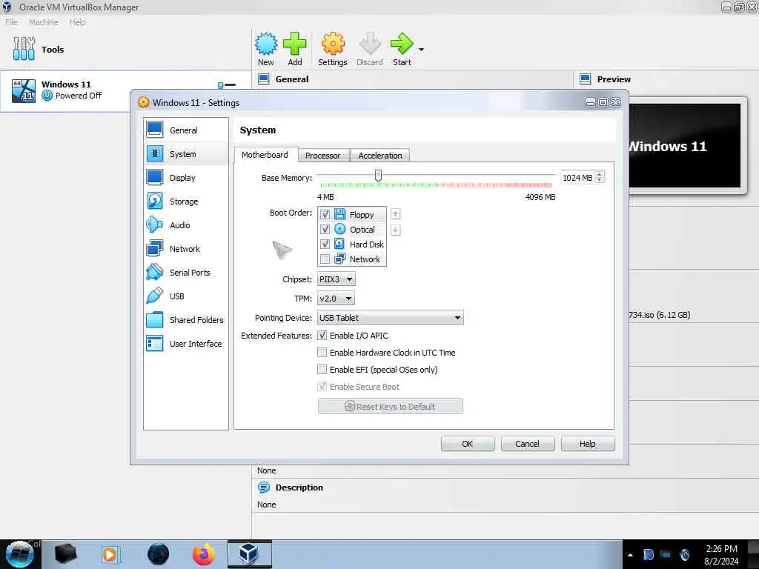Image resolution: width=759 pixels, height=569 pixels.
Task: Open the Start button dropdown arrow
Action: pos(421,50)
